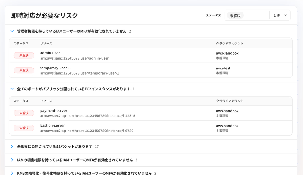
Task: Open the admin-user resource row
Action: point(50,53)
